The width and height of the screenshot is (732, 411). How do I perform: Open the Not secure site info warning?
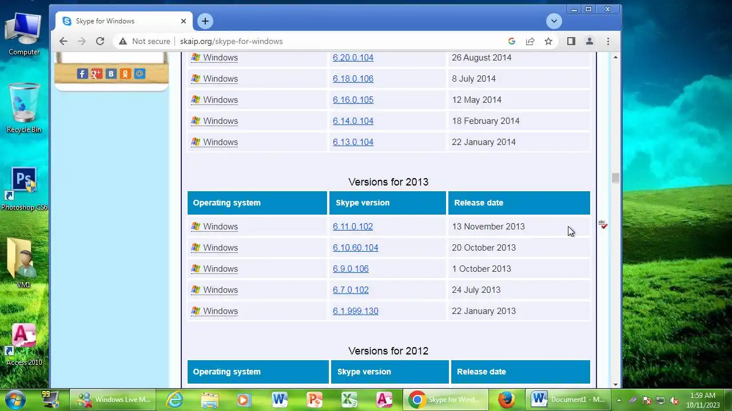tap(145, 41)
